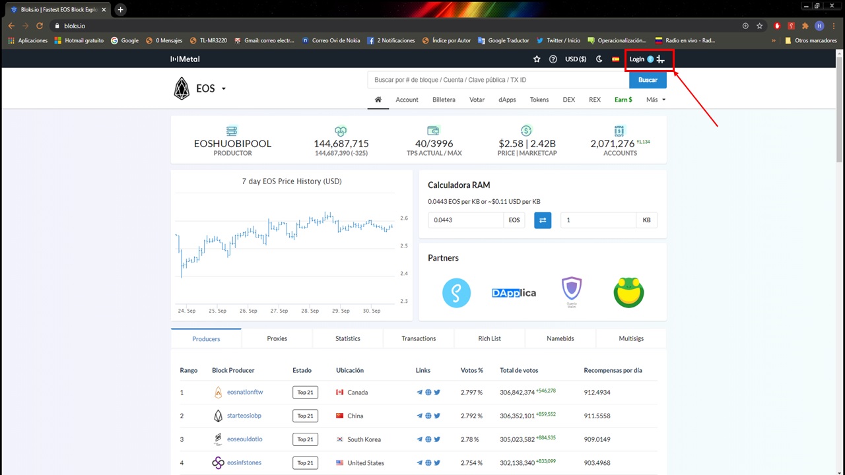This screenshot has width=845, height=475.
Task: Open the dApps menu item
Action: (x=507, y=100)
